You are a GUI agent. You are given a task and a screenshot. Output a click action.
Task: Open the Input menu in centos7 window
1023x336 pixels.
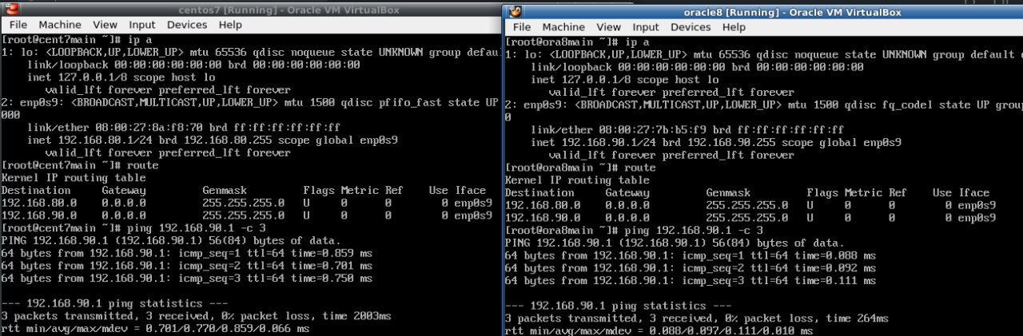point(142,25)
